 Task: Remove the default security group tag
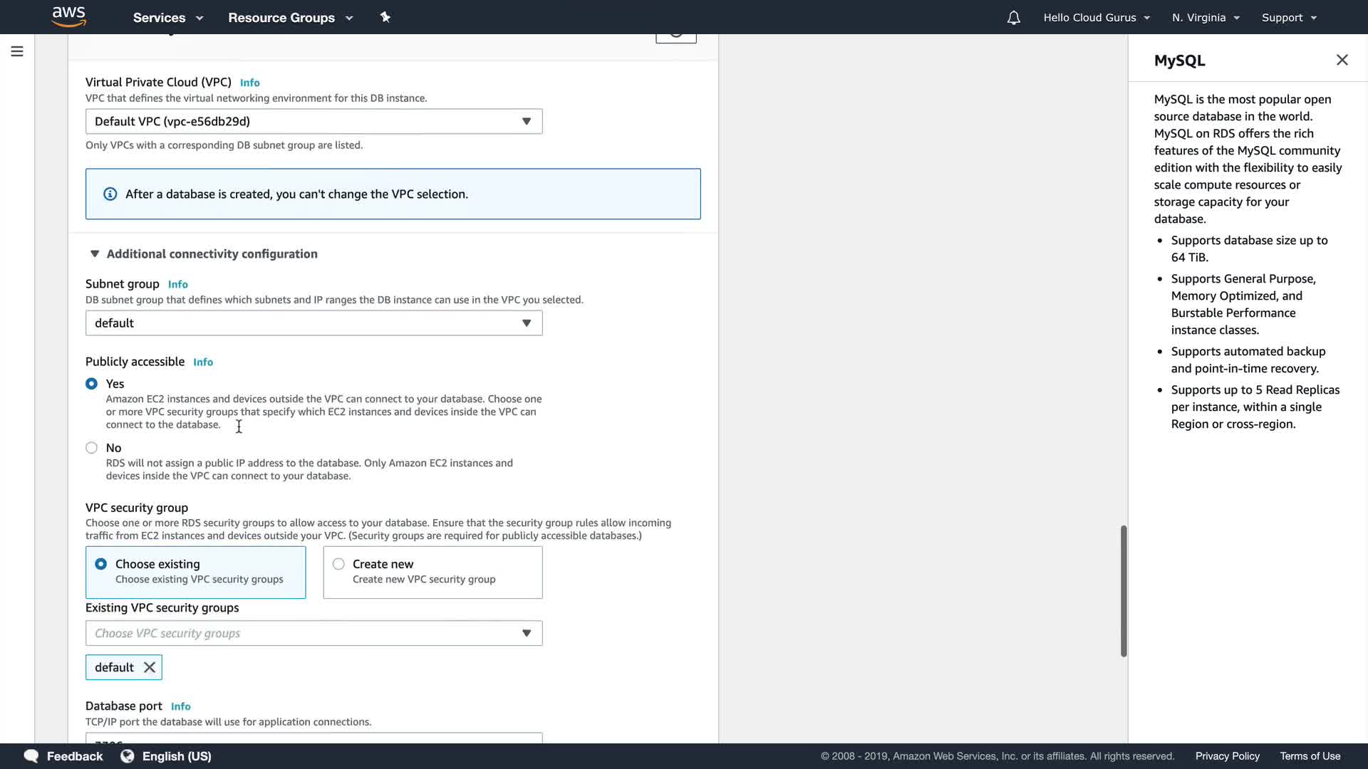pos(150,667)
